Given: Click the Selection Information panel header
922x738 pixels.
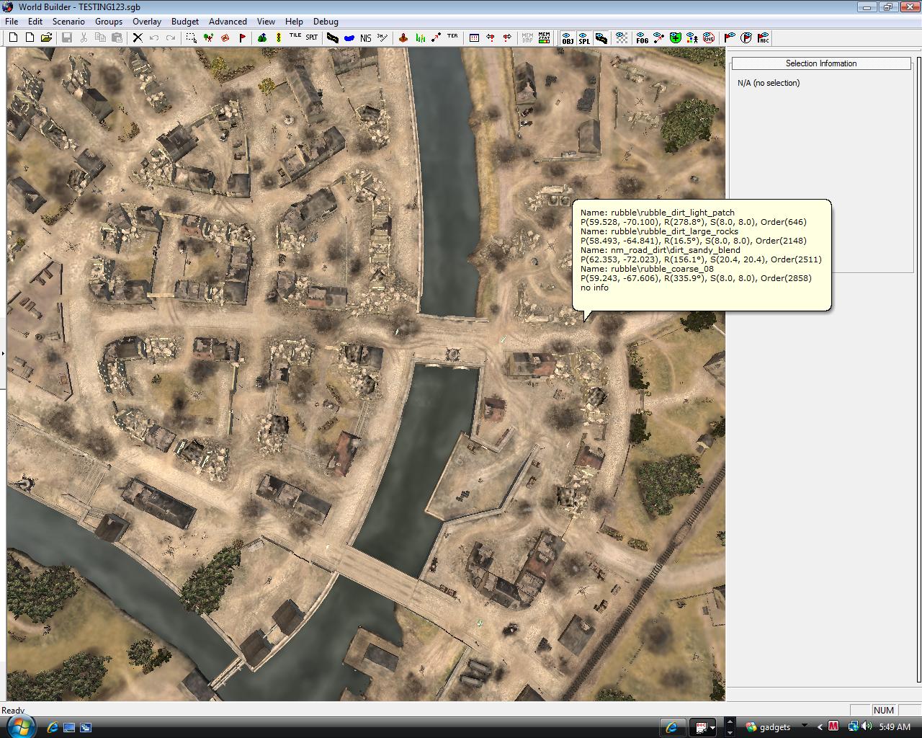Looking at the screenshot, I should tap(821, 63).
